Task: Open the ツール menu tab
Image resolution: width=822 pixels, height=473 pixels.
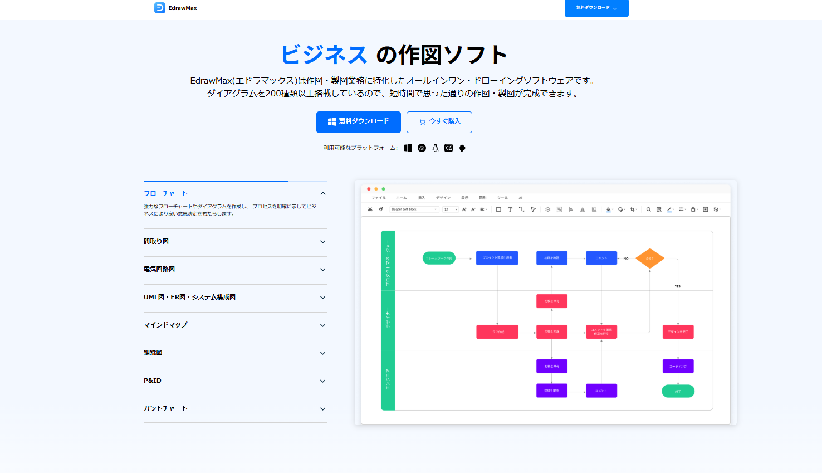Action: pyautogui.click(x=502, y=198)
